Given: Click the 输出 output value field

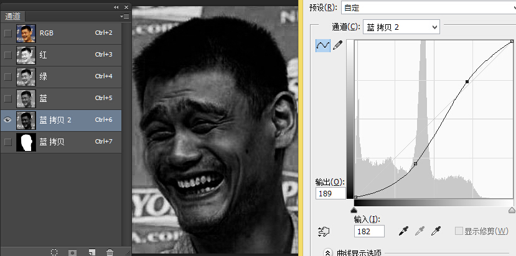Looking at the screenshot, I should 331,193.
